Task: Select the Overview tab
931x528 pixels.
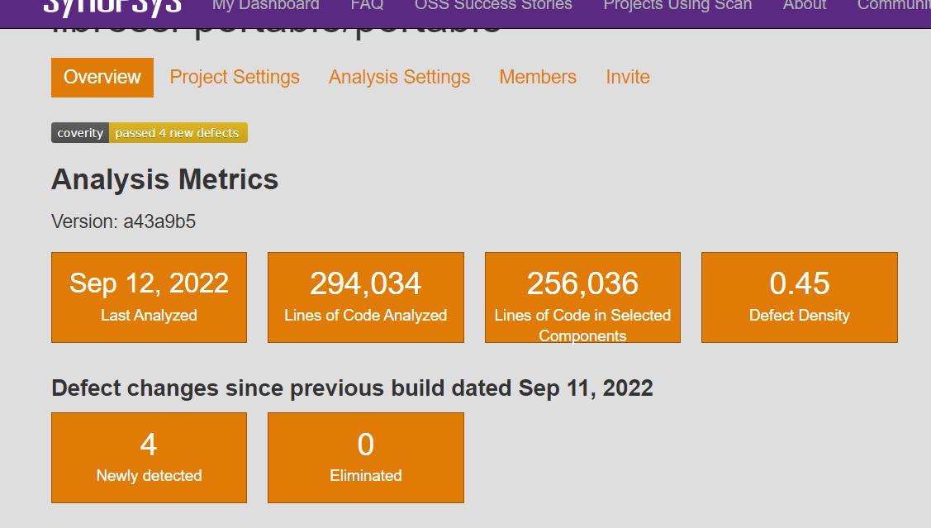Action: click(102, 77)
